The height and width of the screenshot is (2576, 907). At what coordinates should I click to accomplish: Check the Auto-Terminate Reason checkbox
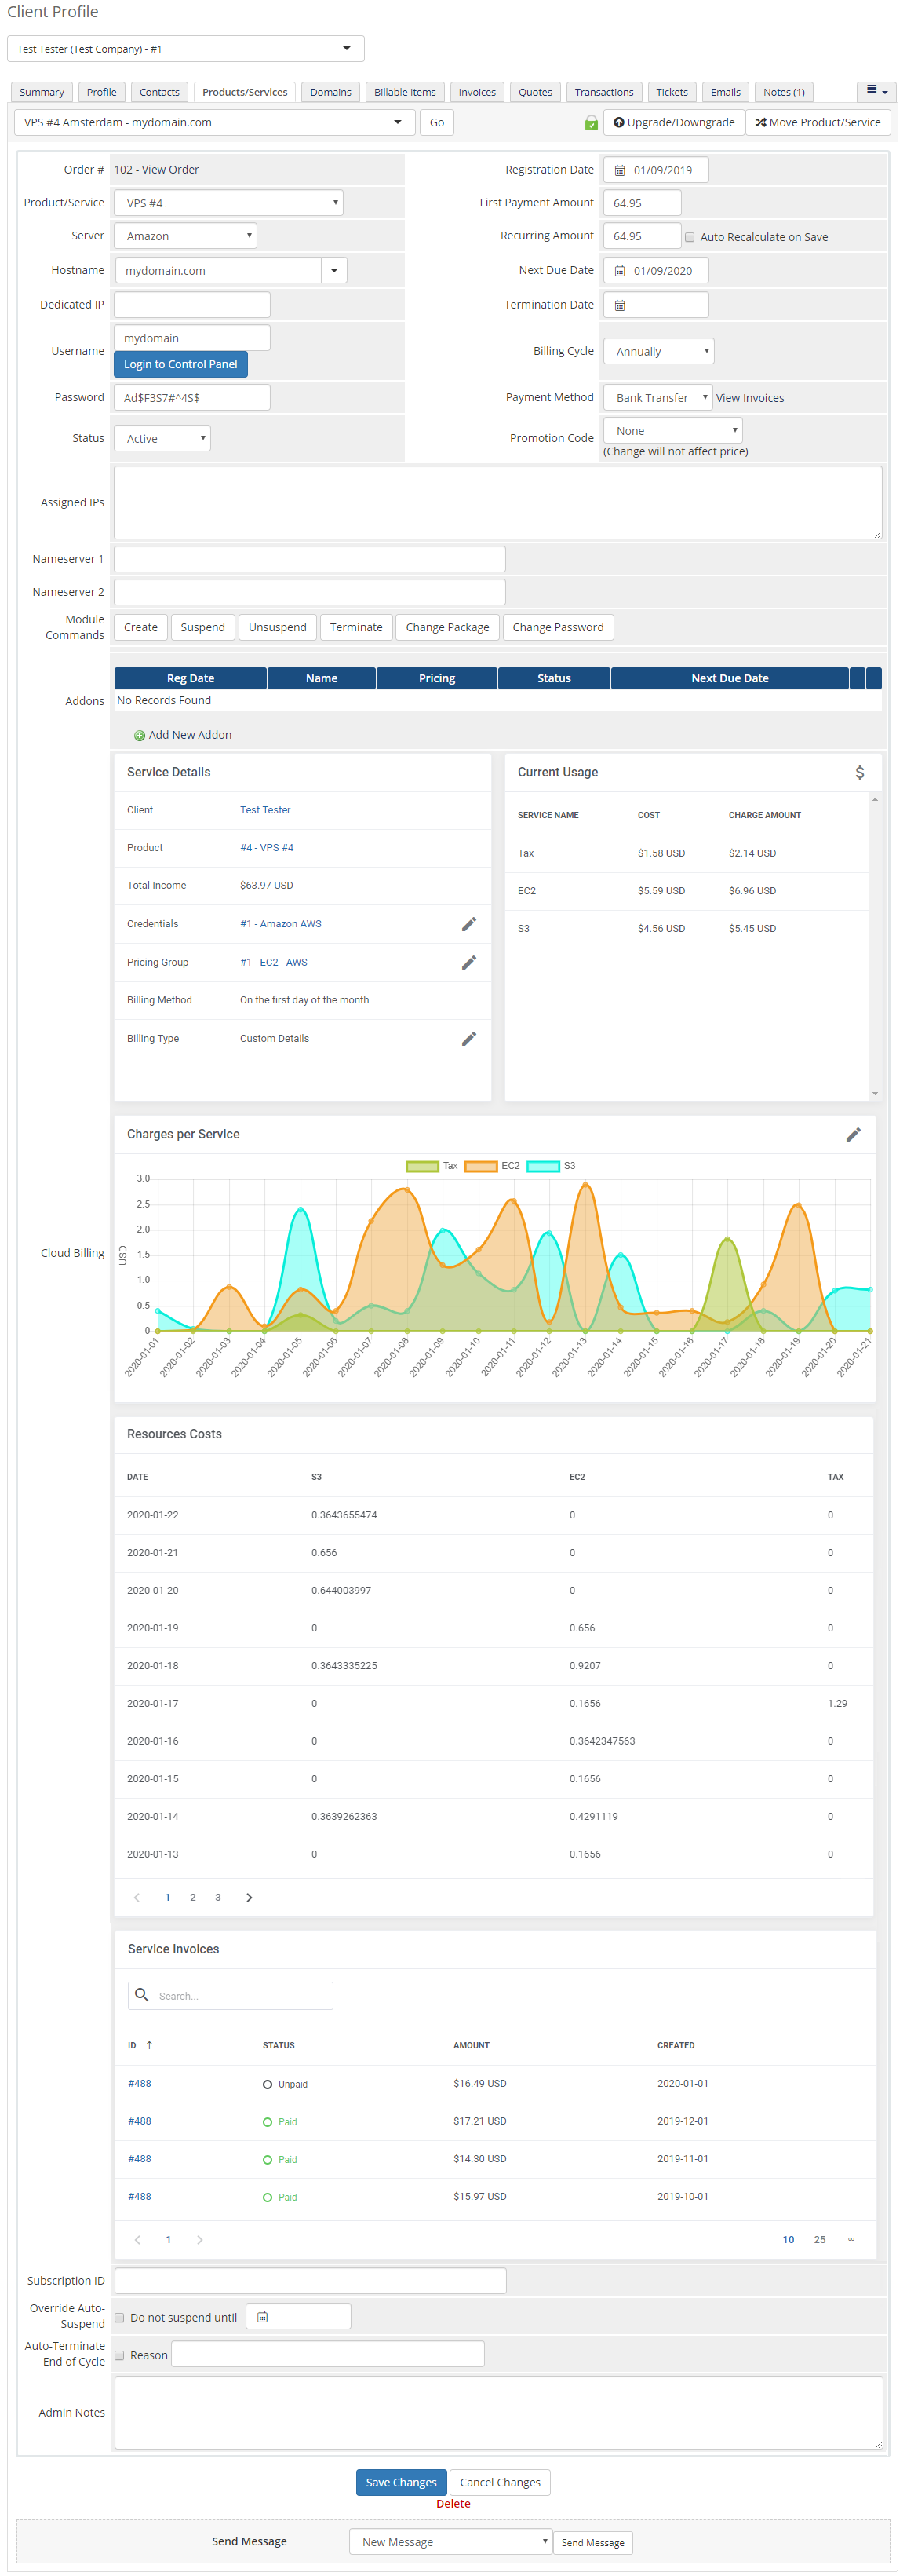pos(120,2356)
